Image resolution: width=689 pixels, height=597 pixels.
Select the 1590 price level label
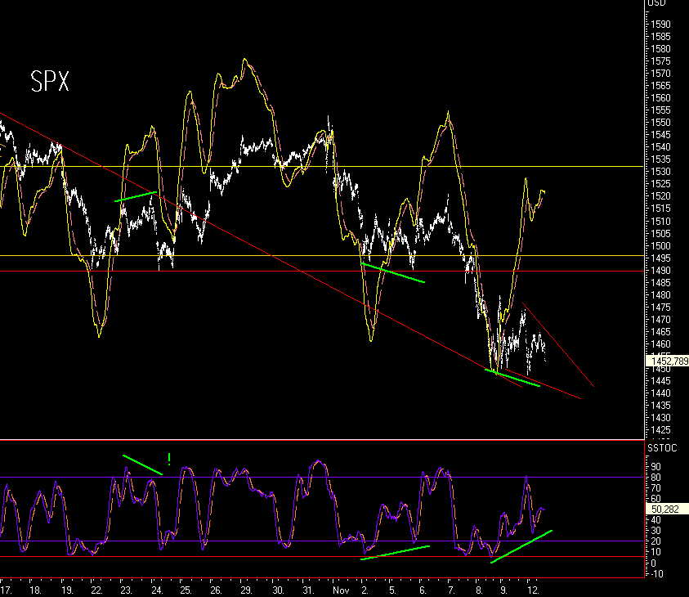[x=660, y=25]
